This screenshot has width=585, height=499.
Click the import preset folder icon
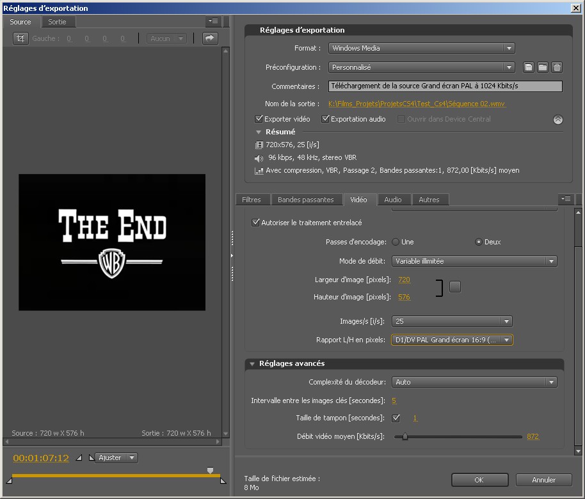pyautogui.click(x=543, y=68)
